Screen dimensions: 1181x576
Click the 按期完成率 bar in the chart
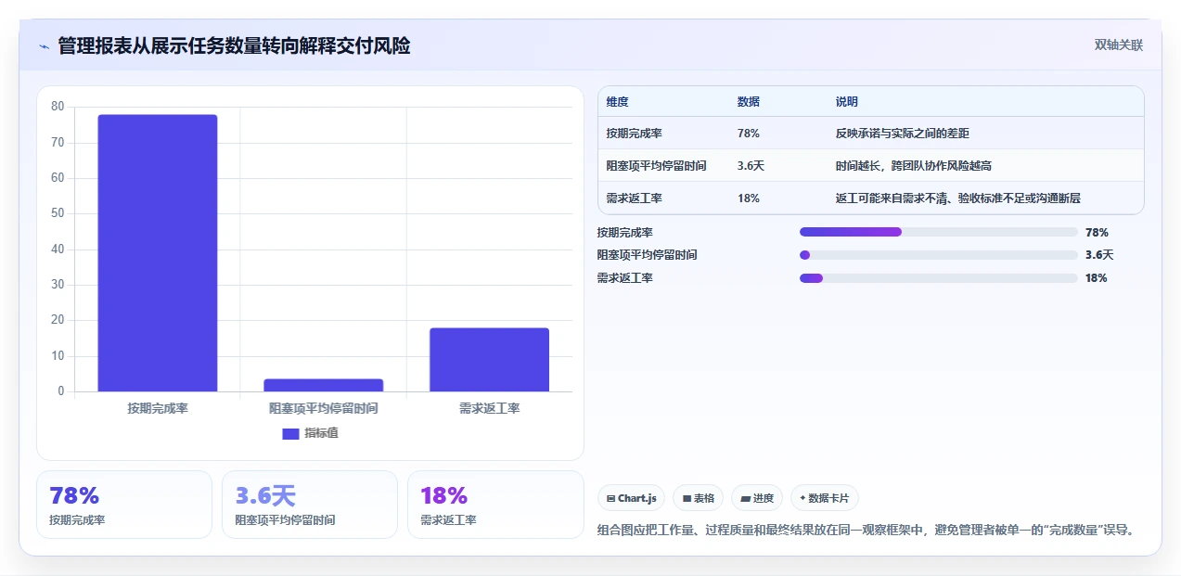coord(158,252)
